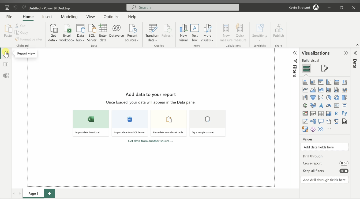Image resolution: width=360 pixels, height=199 pixels.
Task: Collapse the Visualizations pane
Action: (346, 53)
